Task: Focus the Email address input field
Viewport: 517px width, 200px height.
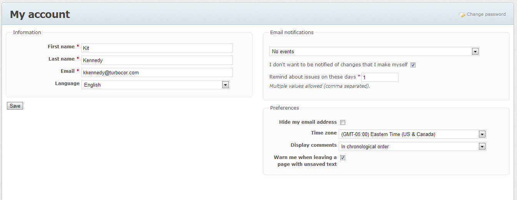Action: coord(157,72)
